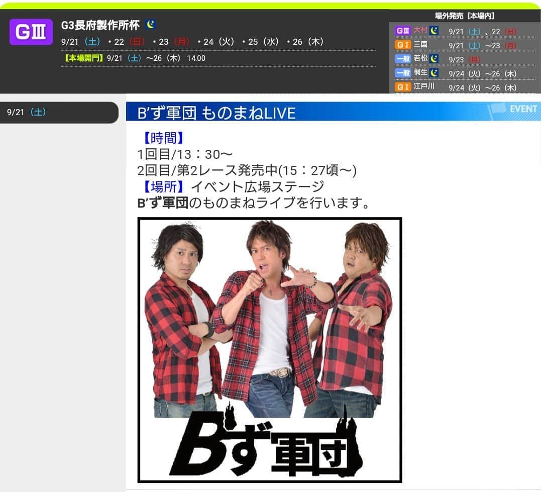
Task: Select the 江戸川 venue name
Action: [x=423, y=86]
